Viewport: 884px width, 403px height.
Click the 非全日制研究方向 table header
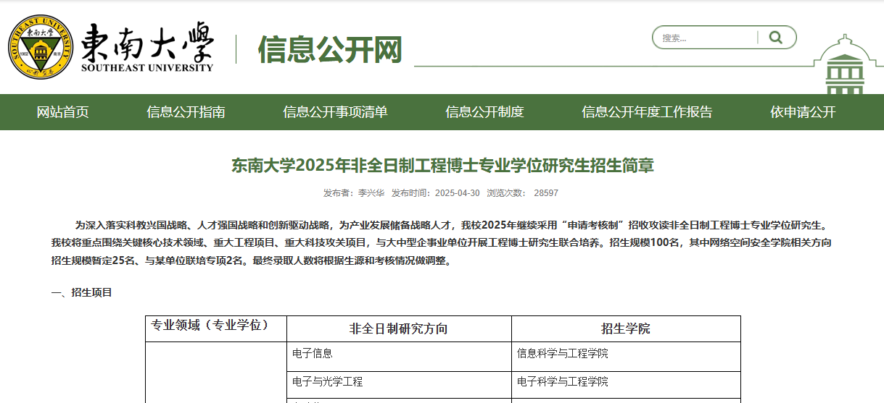[x=399, y=328]
